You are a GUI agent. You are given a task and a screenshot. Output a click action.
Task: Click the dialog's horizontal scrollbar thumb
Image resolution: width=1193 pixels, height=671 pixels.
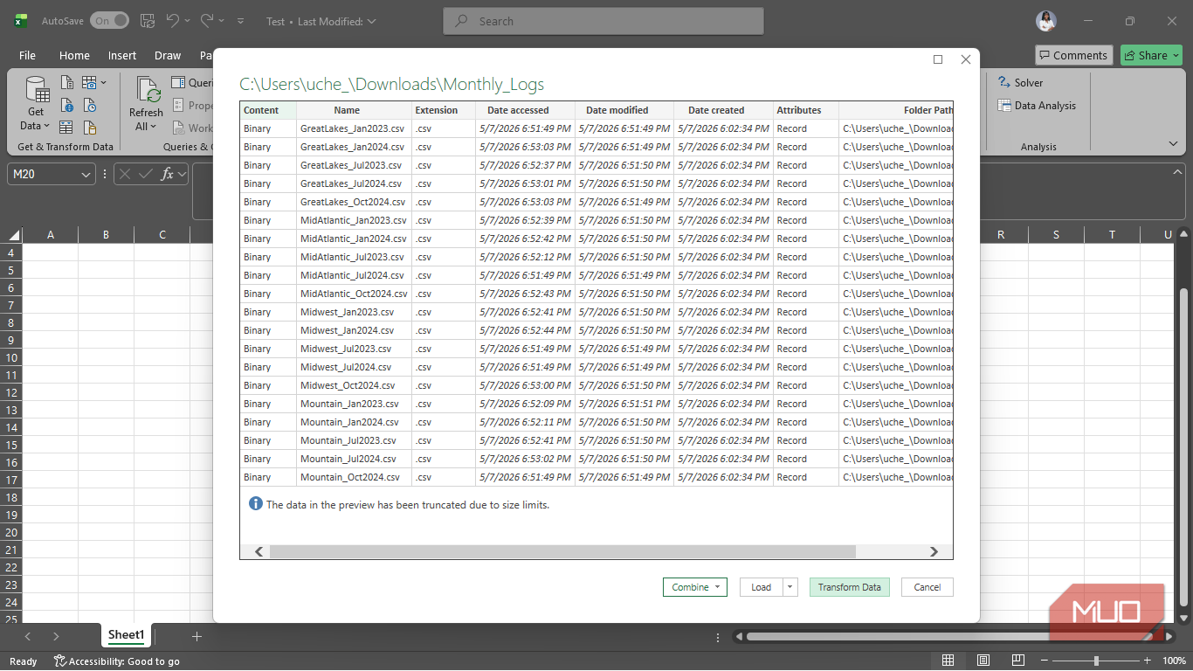tap(562, 551)
